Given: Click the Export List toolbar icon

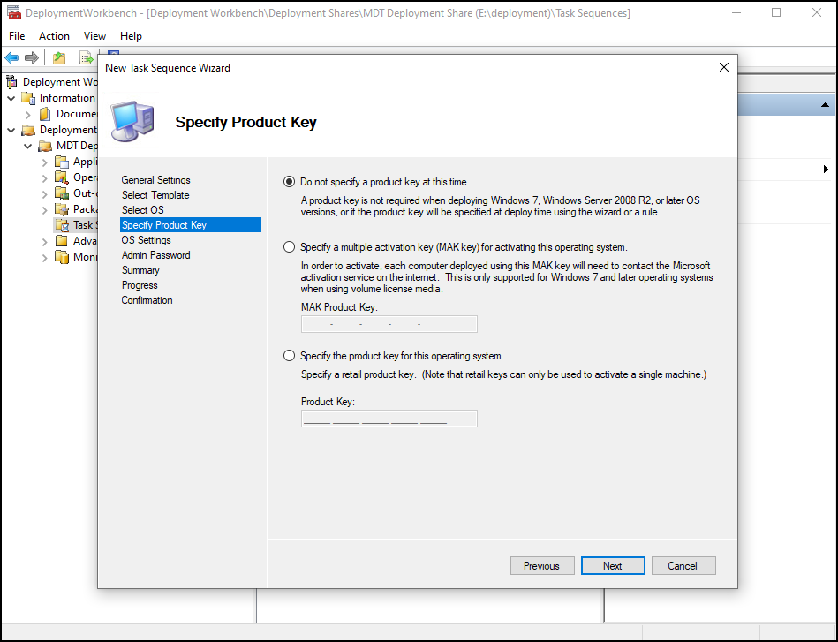Looking at the screenshot, I should 86,57.
